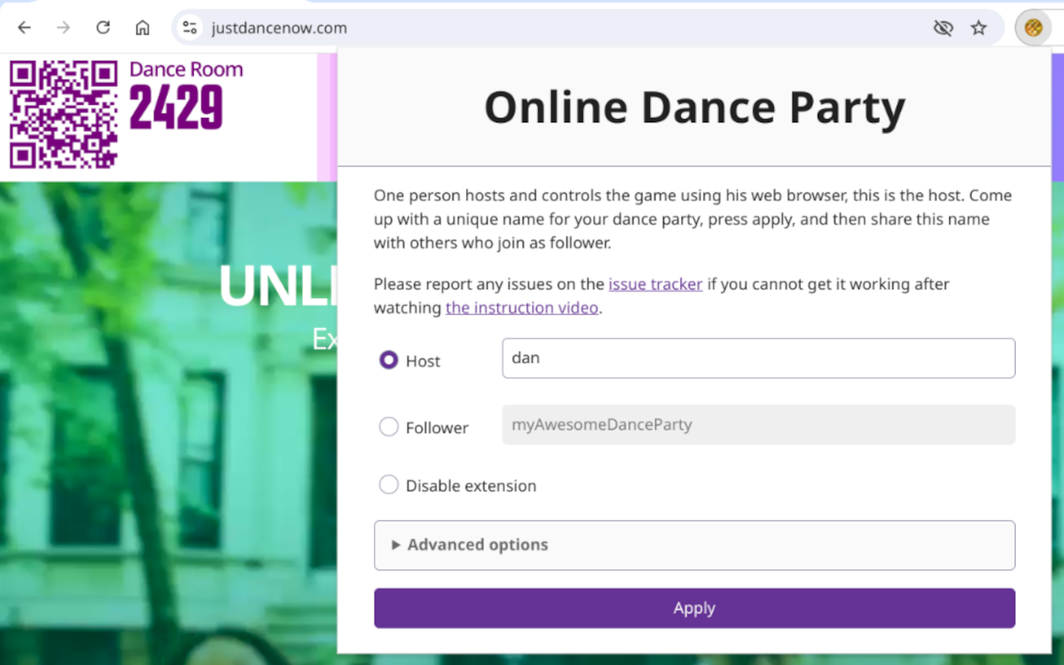Reload the justdancenow.com page
This screenshot has width=1064, height=665.
[102, 27]
